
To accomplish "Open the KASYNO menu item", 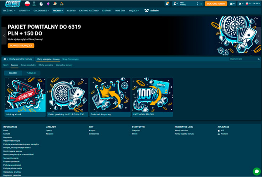I will [71, 10].
